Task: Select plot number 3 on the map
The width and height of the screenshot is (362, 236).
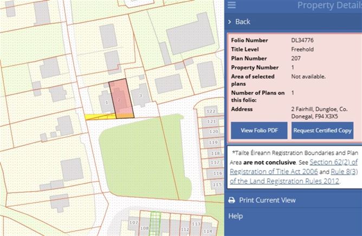Action: (x=140, y=95)
